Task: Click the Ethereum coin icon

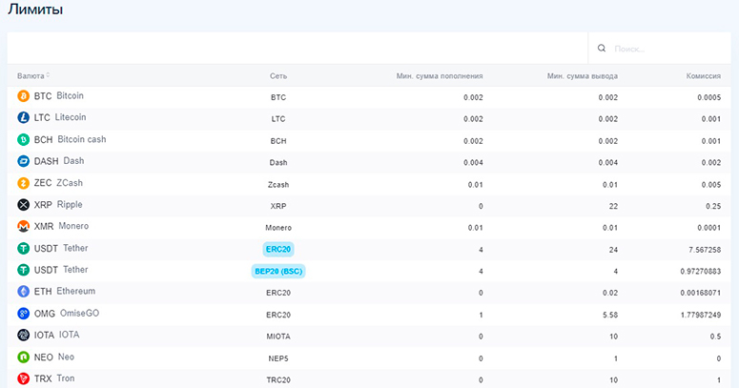Action: 23,292
